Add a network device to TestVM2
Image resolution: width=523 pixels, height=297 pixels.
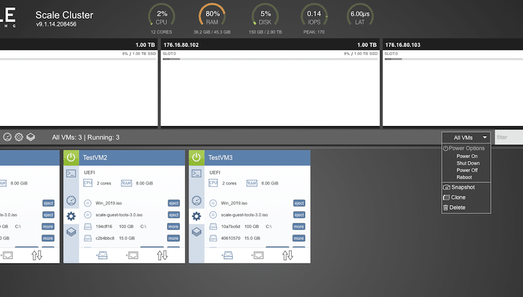coord(132,255)
